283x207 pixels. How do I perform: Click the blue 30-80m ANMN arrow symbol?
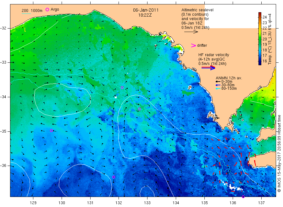pyautogui.click(x=218, y=85)
